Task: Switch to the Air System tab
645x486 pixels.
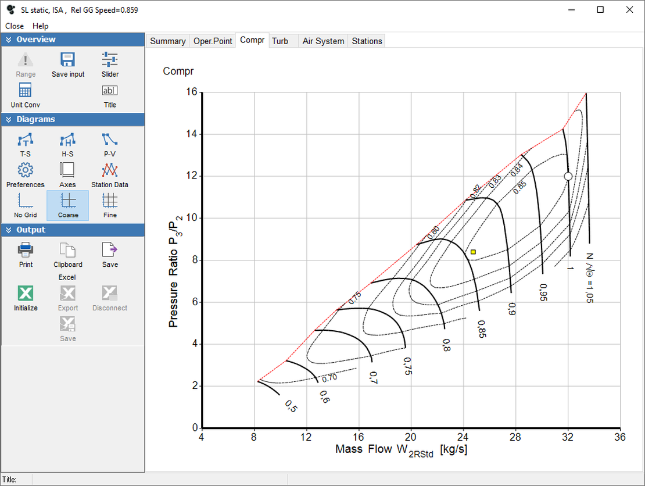Action: coord(323,41)
